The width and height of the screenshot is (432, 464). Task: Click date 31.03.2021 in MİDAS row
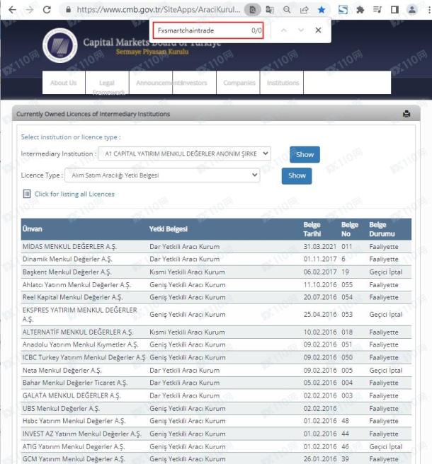319,246
